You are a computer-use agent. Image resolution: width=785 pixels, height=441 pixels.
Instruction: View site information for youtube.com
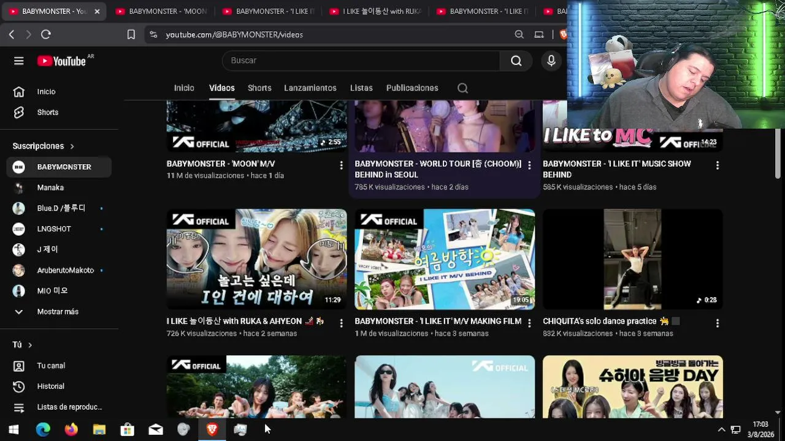[x=153, y=35]
